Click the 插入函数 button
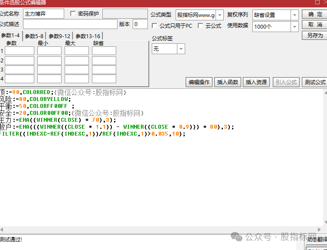The width and height of the screenshot is (327, 250). [228, 82]
